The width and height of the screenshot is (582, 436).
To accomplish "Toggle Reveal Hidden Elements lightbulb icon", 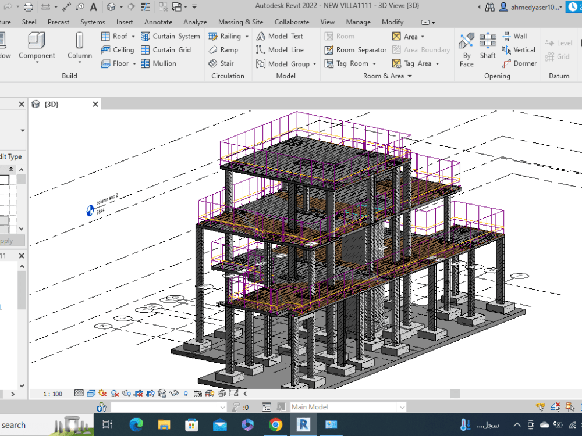I will coord(186,394).
